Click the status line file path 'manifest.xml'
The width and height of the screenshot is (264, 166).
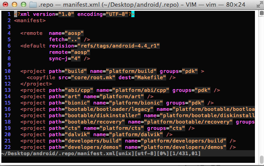pyautogui.click(x=96, y=153)
